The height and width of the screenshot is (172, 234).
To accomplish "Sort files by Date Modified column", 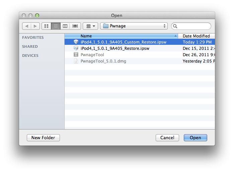I will click(197, 36).
